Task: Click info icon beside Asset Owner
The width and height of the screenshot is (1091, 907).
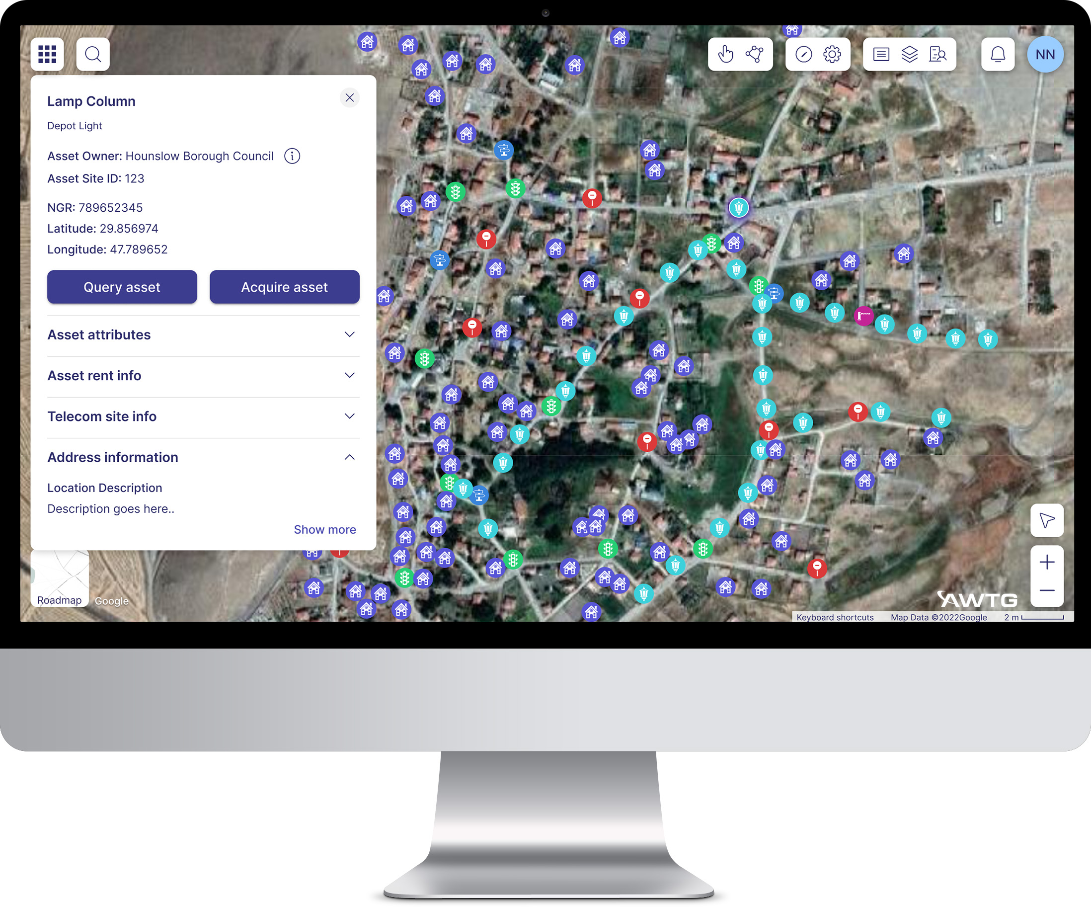Action: coord(292,156)
